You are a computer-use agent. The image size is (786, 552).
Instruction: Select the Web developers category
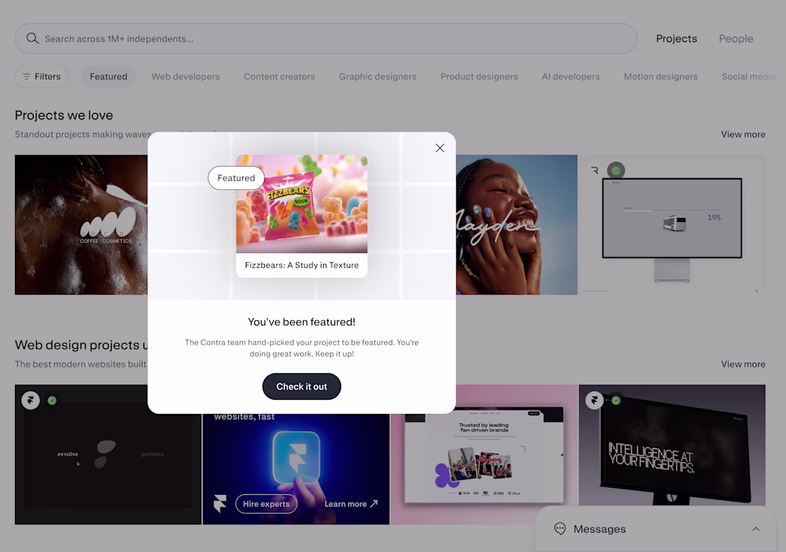click(x=186, y=77)
